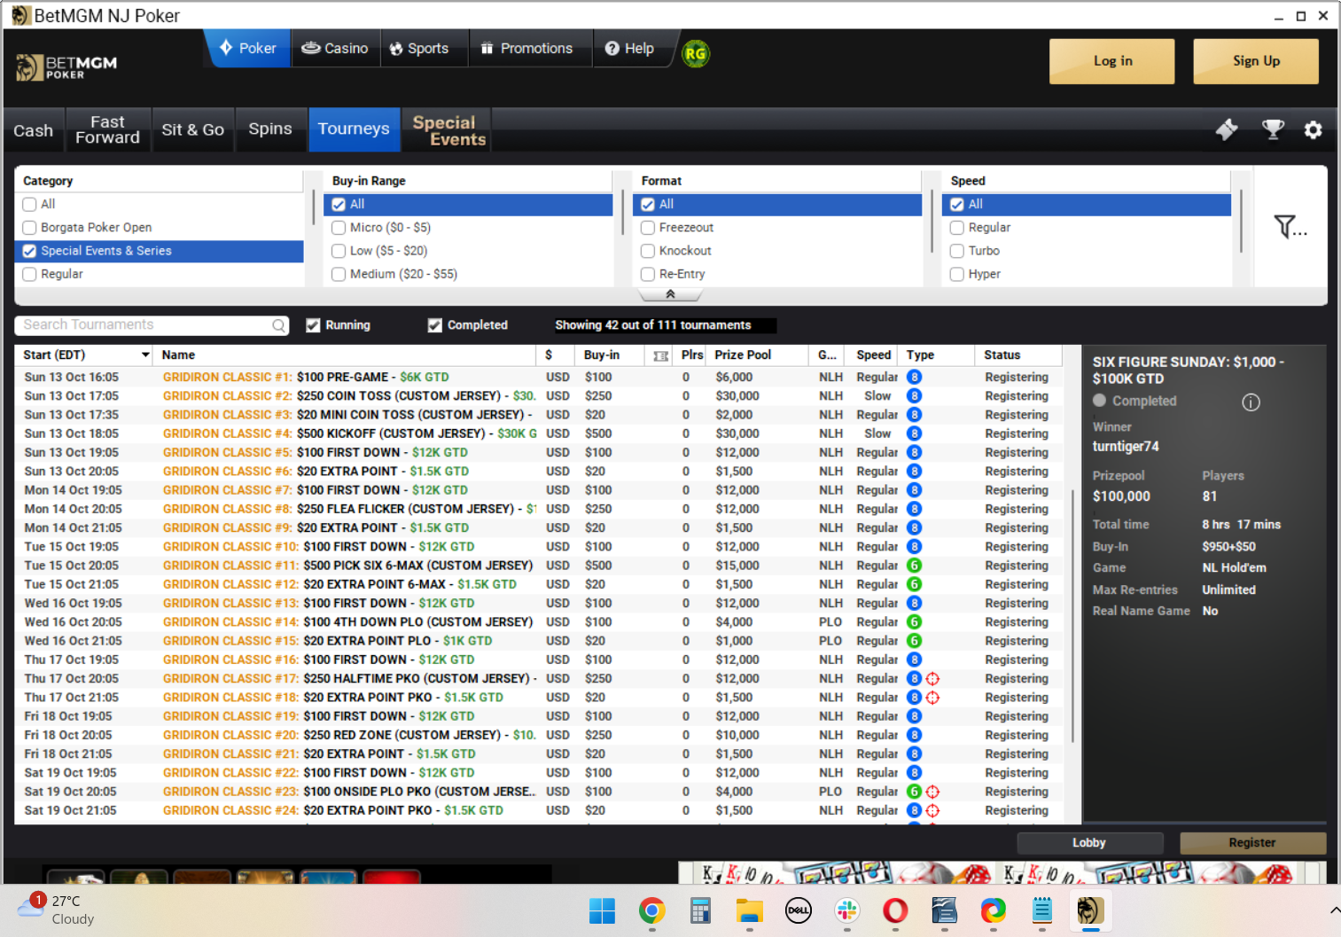The image size is (1341, 937).
Task: Collapse the filter panel with the up chevron
Action: click(x=671, y=294)
